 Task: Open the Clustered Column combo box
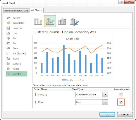coord(92,95)
